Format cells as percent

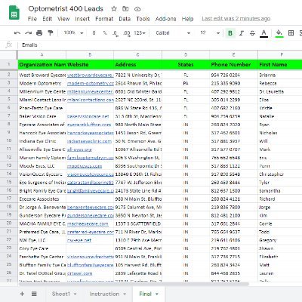(x=105, y=33)
